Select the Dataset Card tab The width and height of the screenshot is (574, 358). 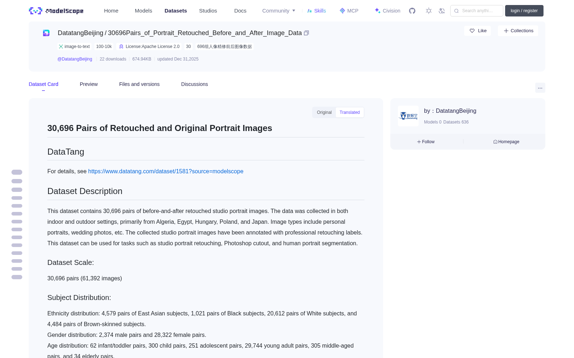coord(43,84)
